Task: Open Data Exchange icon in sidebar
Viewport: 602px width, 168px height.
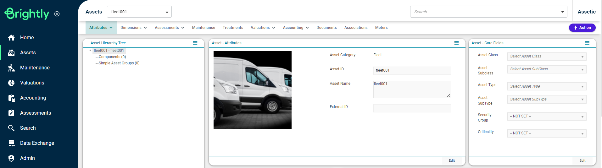Action: pyautogui.click(x=11, y=143)
